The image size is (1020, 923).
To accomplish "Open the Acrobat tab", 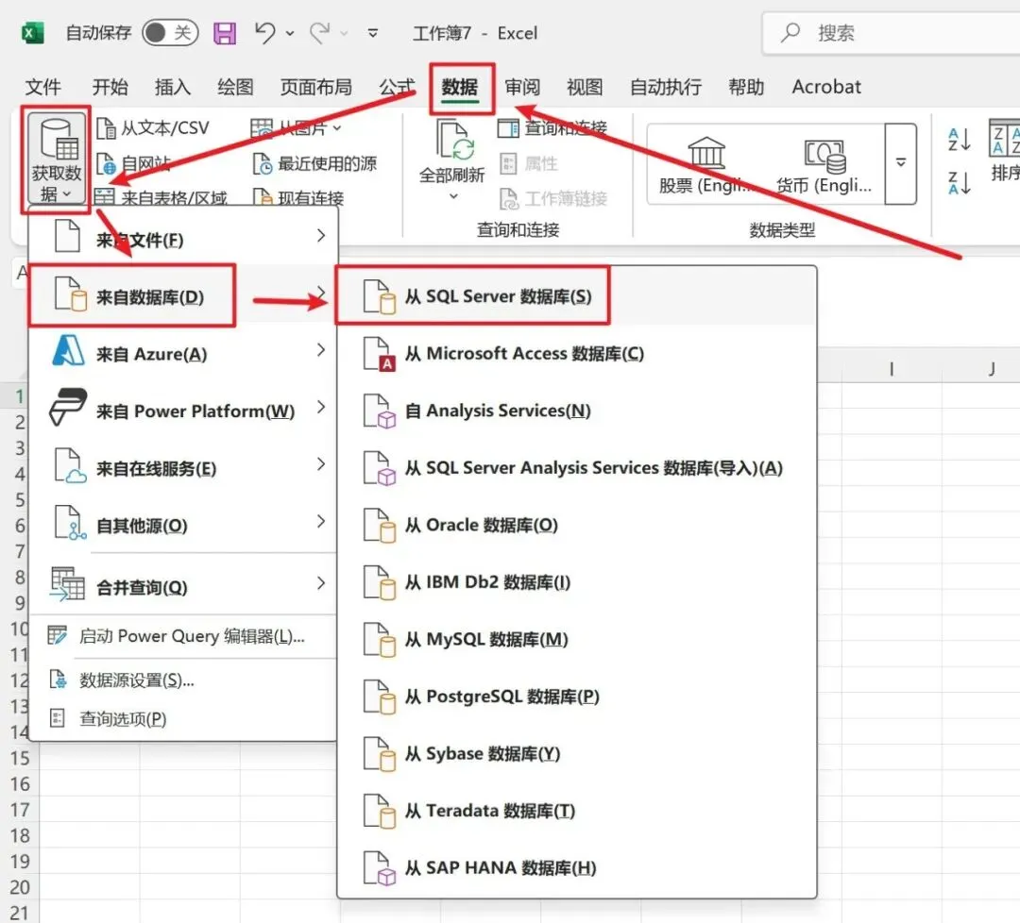I will coord(826,87).
